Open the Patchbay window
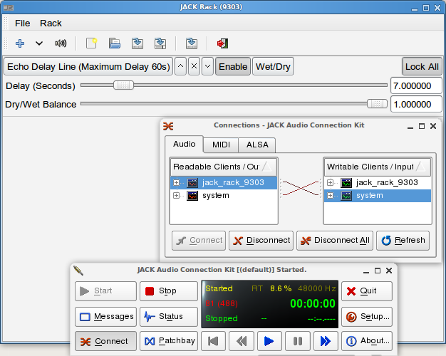Image resolution: width=446 pixels, height=356 pixels. click(x=169, y=341)
